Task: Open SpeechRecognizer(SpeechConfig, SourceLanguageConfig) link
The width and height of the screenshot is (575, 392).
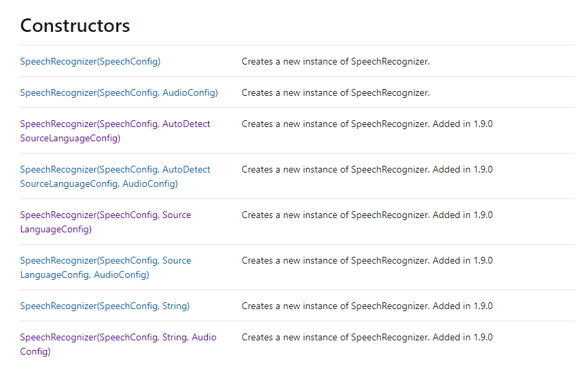Action: pyautogui.click(x=105, y=222)
